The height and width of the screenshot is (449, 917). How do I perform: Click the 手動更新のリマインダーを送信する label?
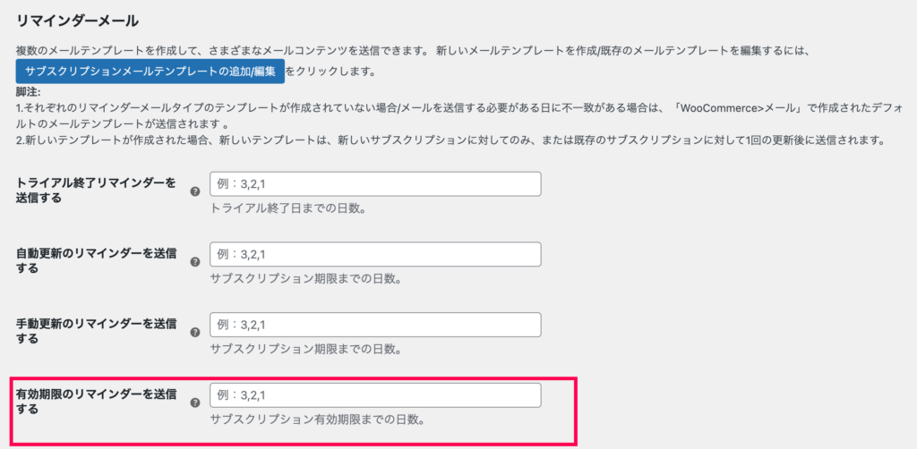(95, 331)
